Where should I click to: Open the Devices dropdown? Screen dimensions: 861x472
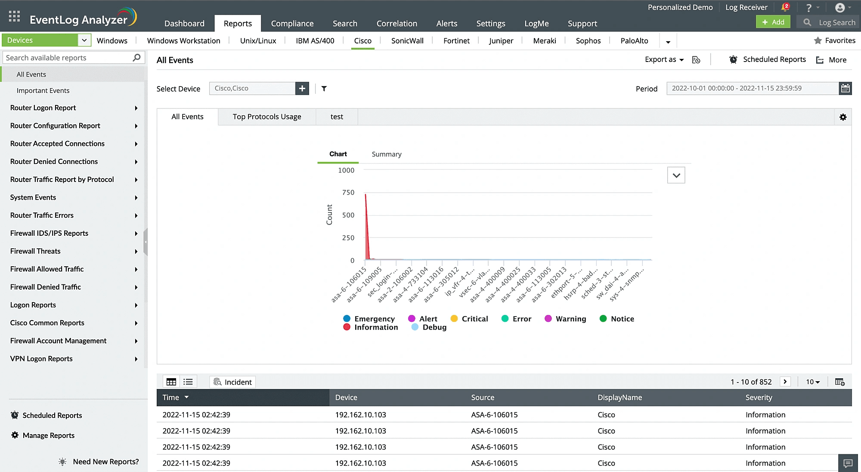point(84,40)
